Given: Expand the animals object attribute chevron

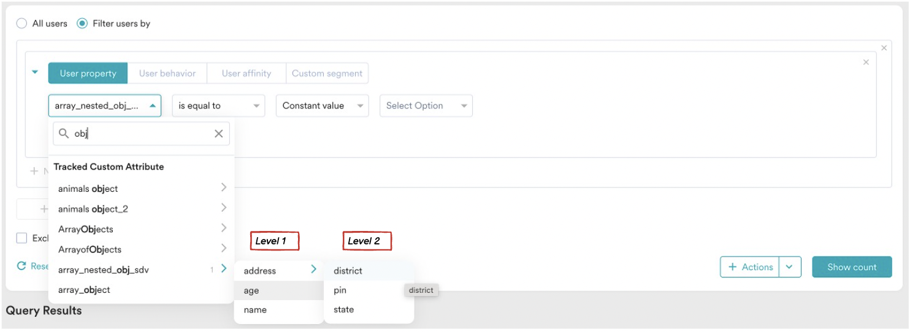Looking at the screenshot, I should [224, 187].
